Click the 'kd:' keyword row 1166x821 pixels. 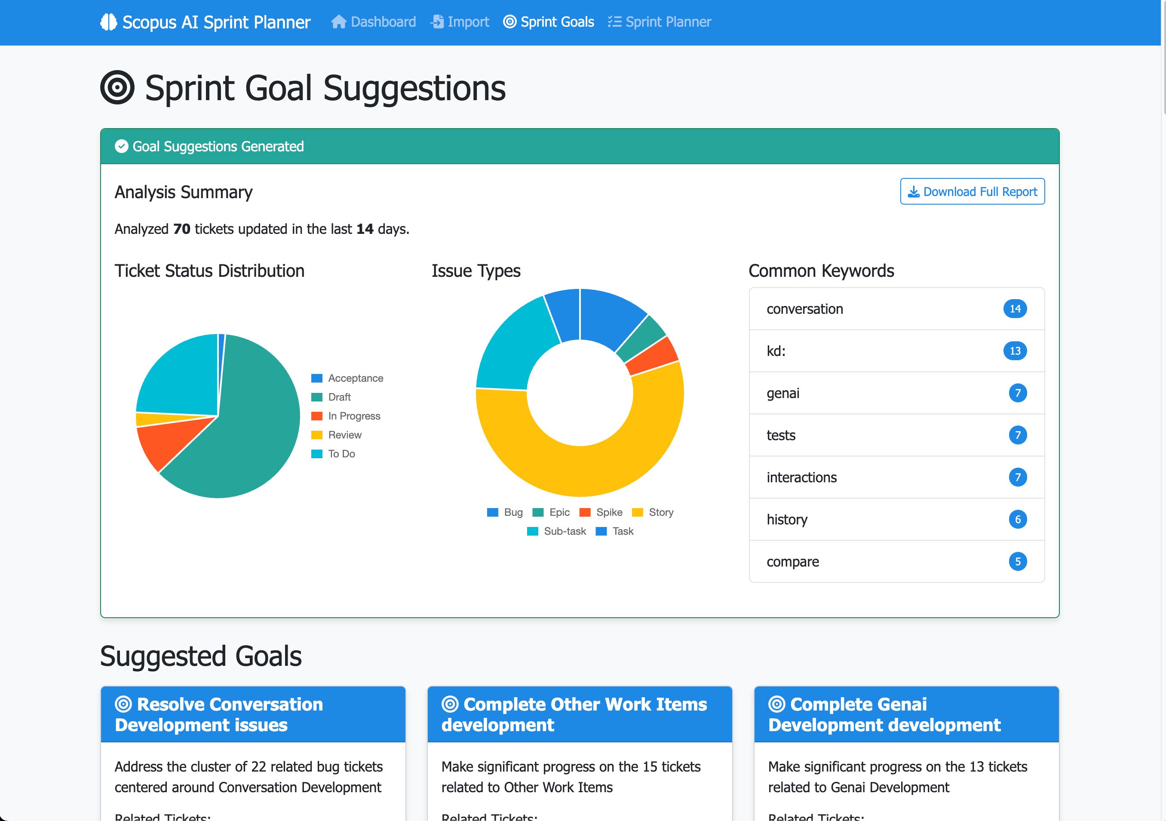[x=897, y=351]
